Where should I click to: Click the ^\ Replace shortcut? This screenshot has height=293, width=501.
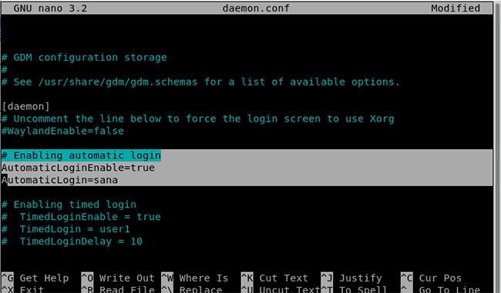click(x=192, y=289)
